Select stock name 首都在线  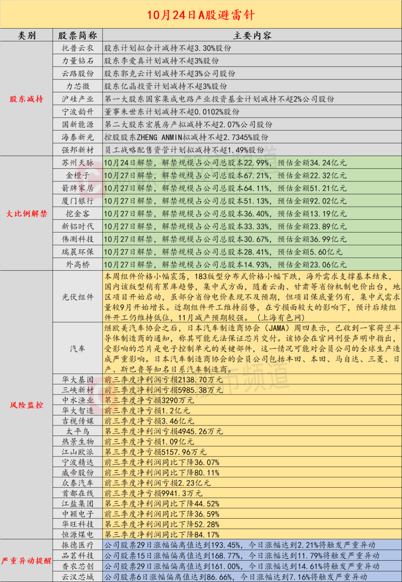click(77, 493)
